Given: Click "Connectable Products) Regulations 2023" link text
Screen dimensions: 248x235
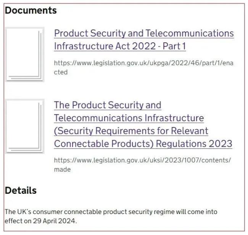Looking at the screenshot, I should (x=143, y=144).
